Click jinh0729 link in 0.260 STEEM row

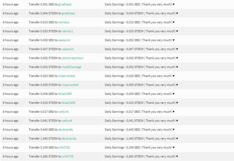67,156
